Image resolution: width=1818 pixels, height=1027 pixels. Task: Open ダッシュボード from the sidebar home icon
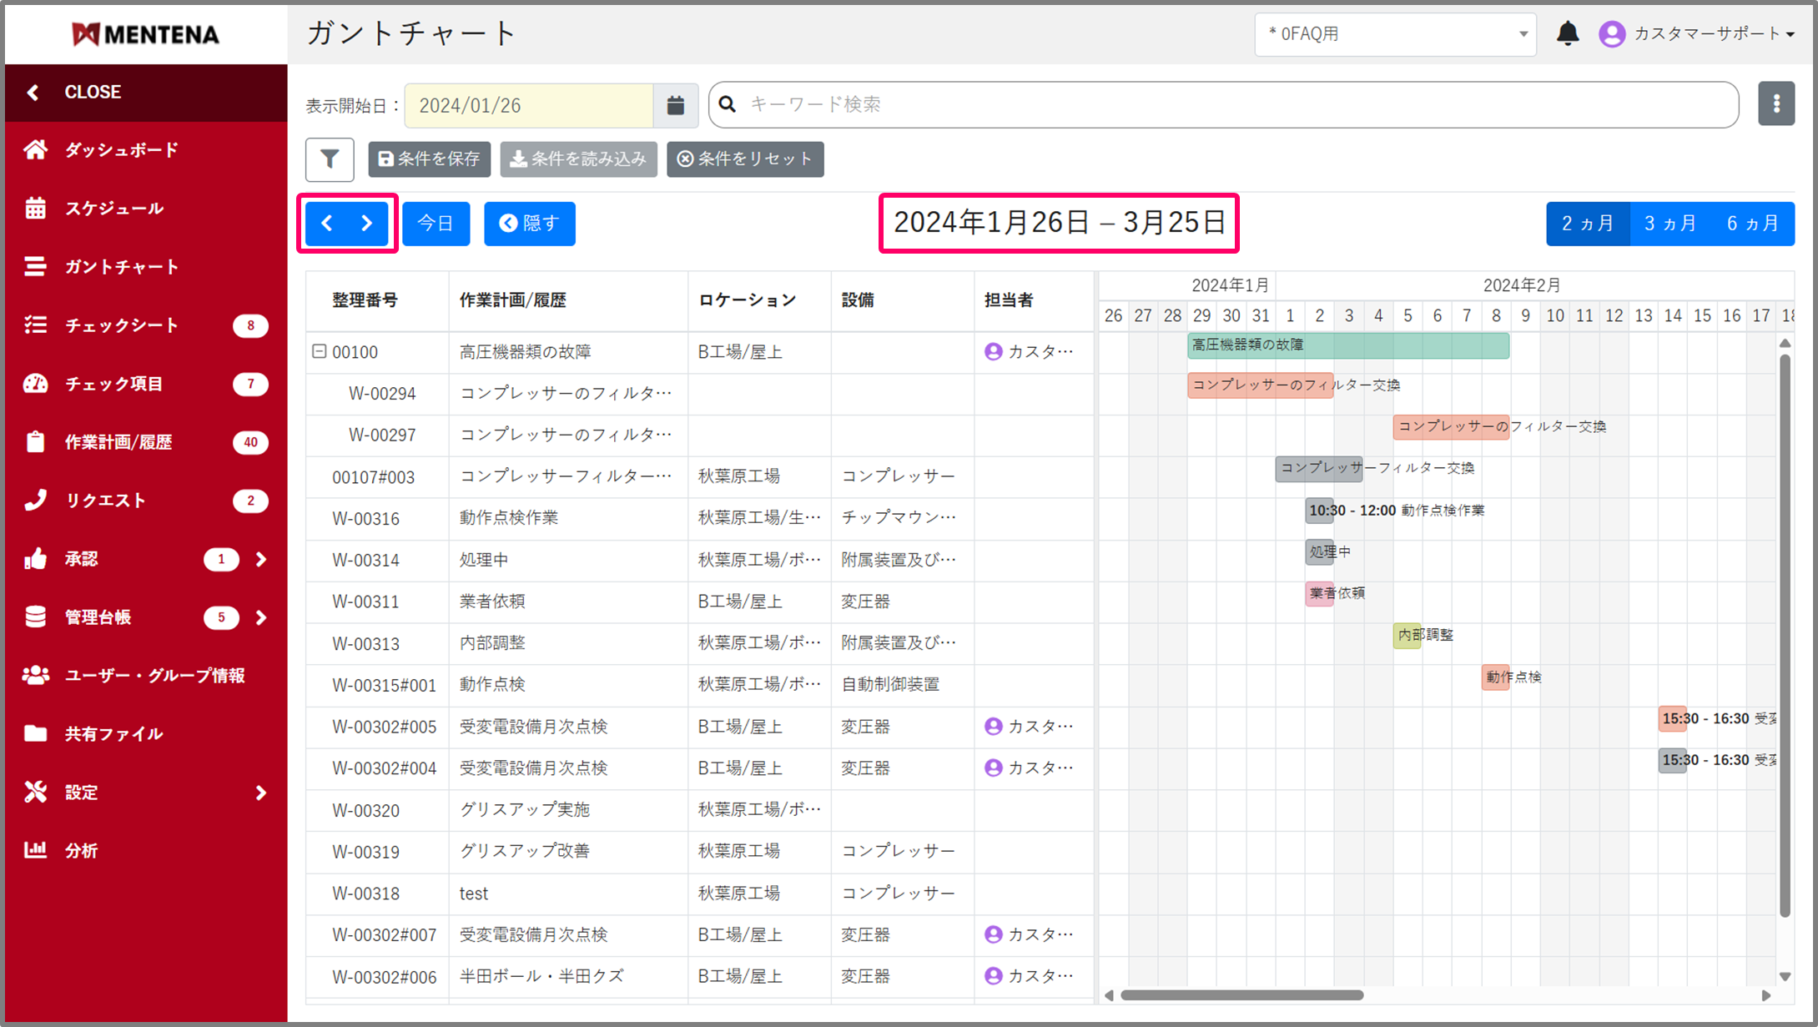pyautogui.click(x=36, y=150)
